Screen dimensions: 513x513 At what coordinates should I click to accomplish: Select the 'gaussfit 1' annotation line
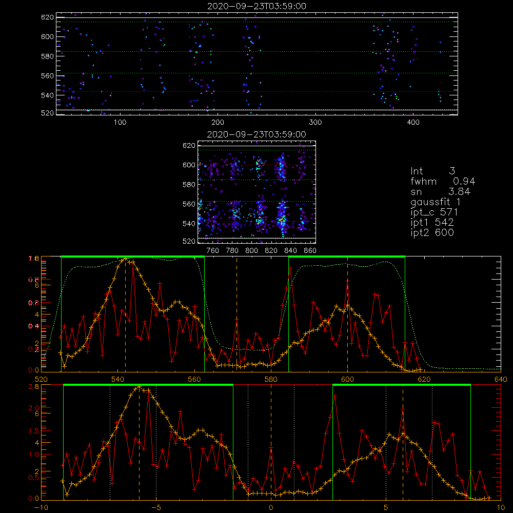[436, 202]
